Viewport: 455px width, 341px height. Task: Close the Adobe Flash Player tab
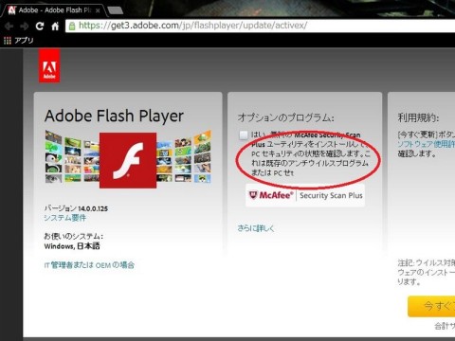98,10
